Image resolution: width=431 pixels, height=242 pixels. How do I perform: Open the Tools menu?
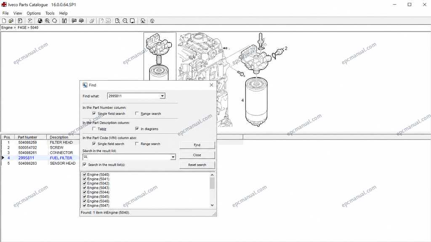[x=50, y=13]
